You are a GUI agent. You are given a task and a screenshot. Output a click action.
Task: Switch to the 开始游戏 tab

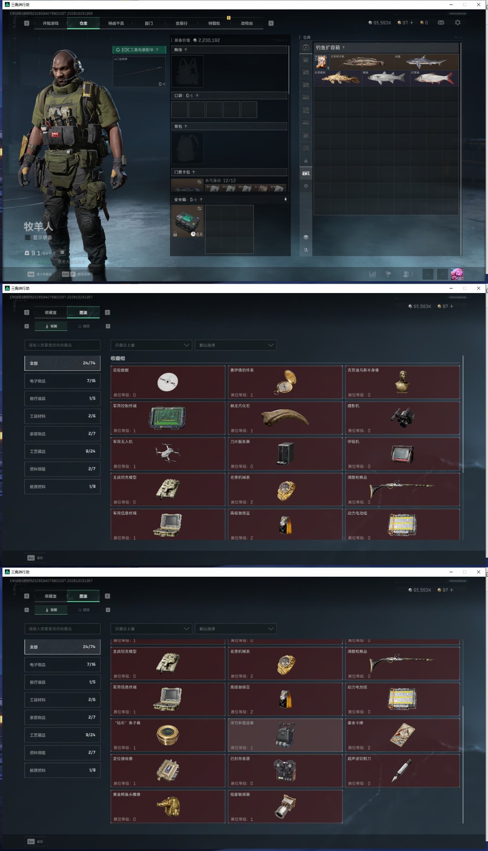tap(51, 24)
